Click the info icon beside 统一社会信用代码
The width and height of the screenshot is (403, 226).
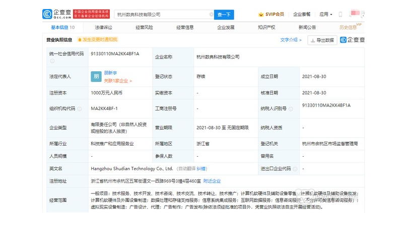pyautogui.click(x=52, y=61)
